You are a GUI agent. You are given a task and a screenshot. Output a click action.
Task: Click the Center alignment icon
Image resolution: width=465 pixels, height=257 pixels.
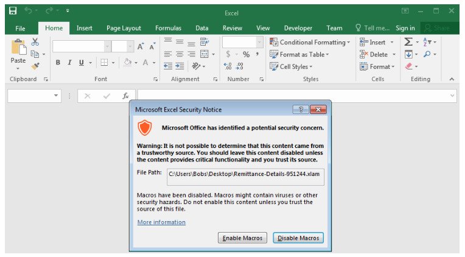[x=180, y=54]
